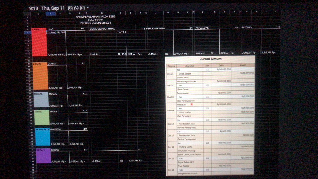Select column B header
This screenshot has width=318, height=179.
point(51,14)
